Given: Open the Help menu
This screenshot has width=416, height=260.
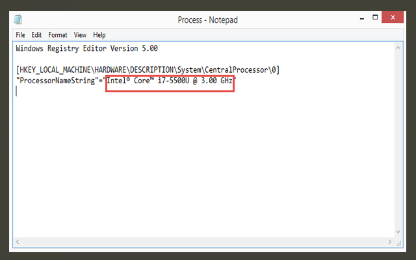Looking at the screenshot, I should [x=99, y=35].
